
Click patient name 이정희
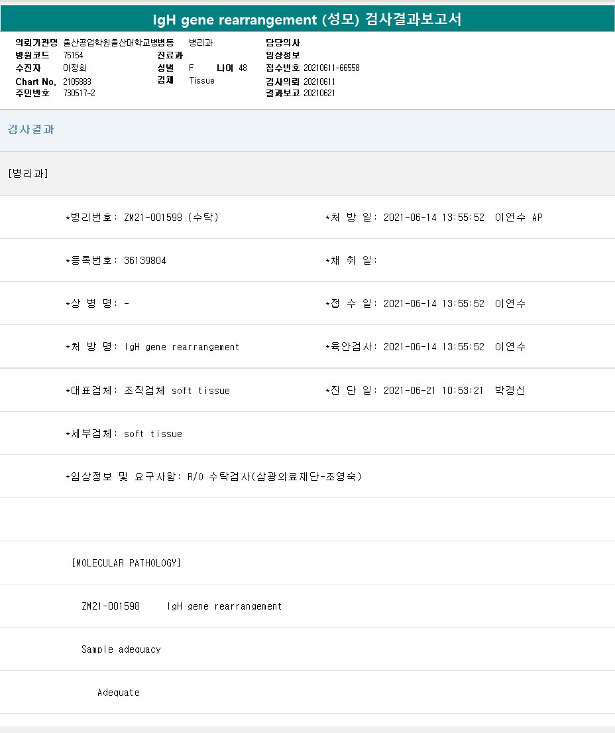pos(74,68)
